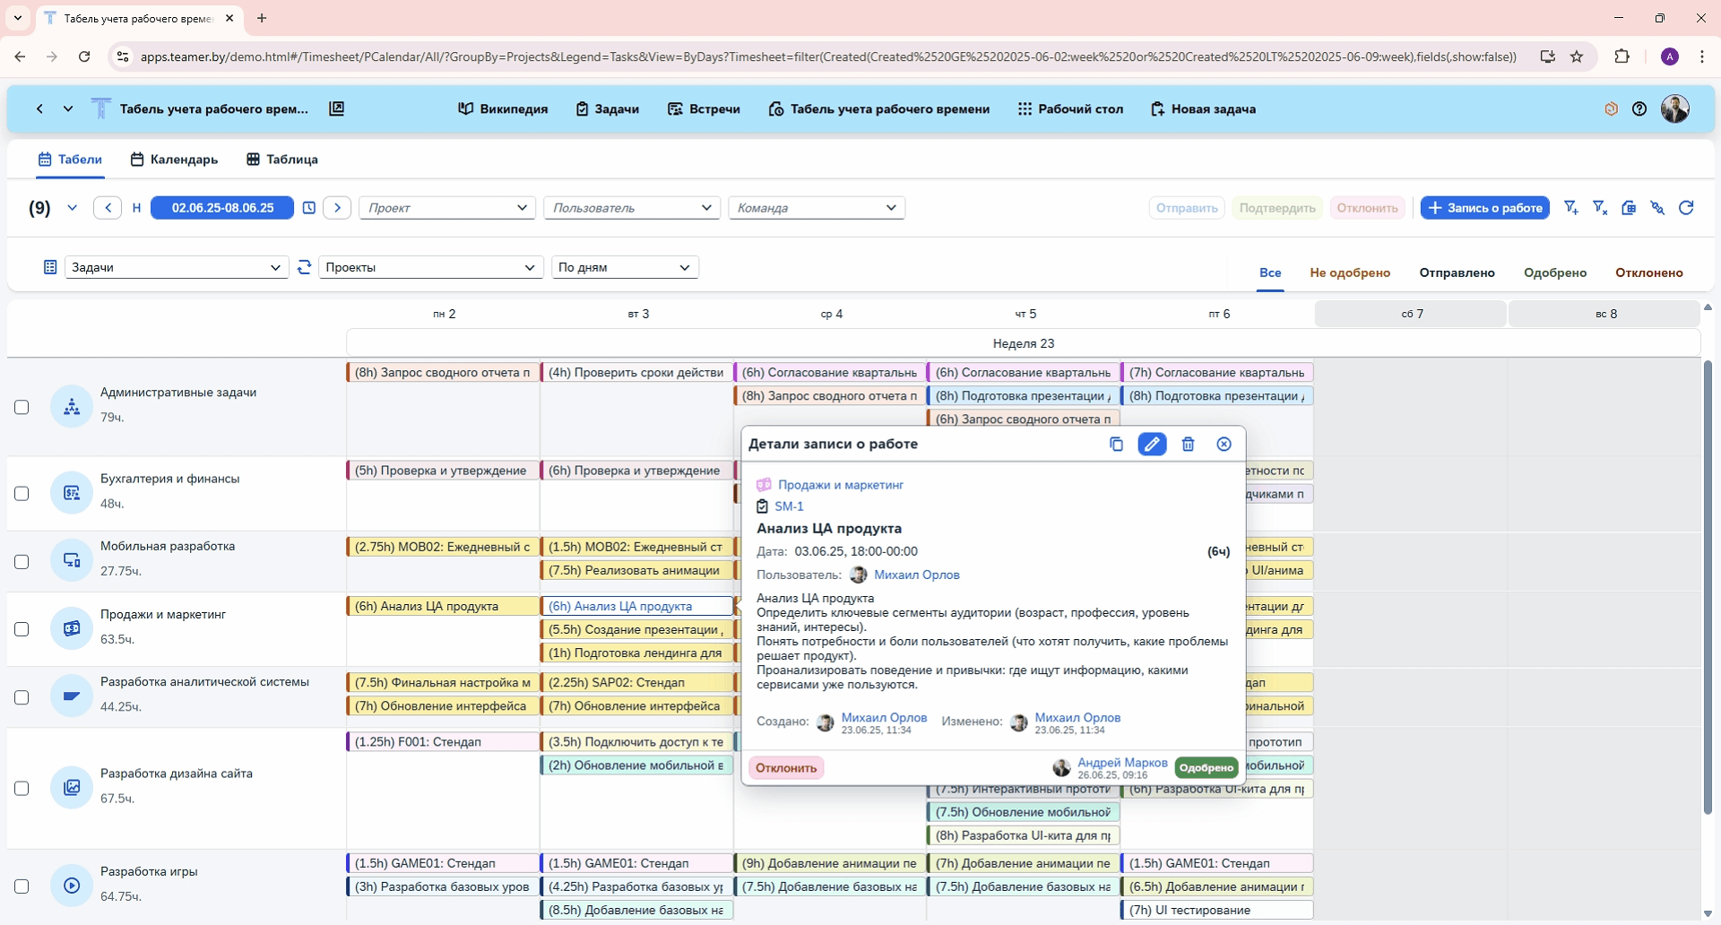Click the clear filter icon
Viewport: 1721px width, 925px height.
[x=1600, y=208]
